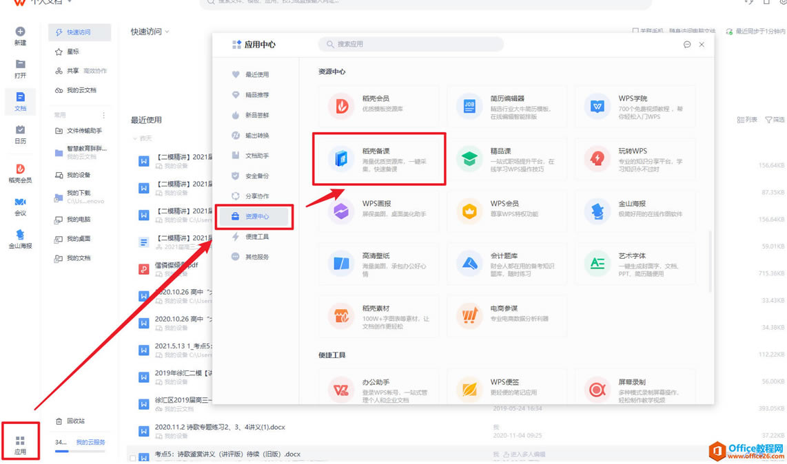Click the 新建 plus icon in sidebar
The height and width of the screenshot is (464, 787).
click(x=21, y=32)
